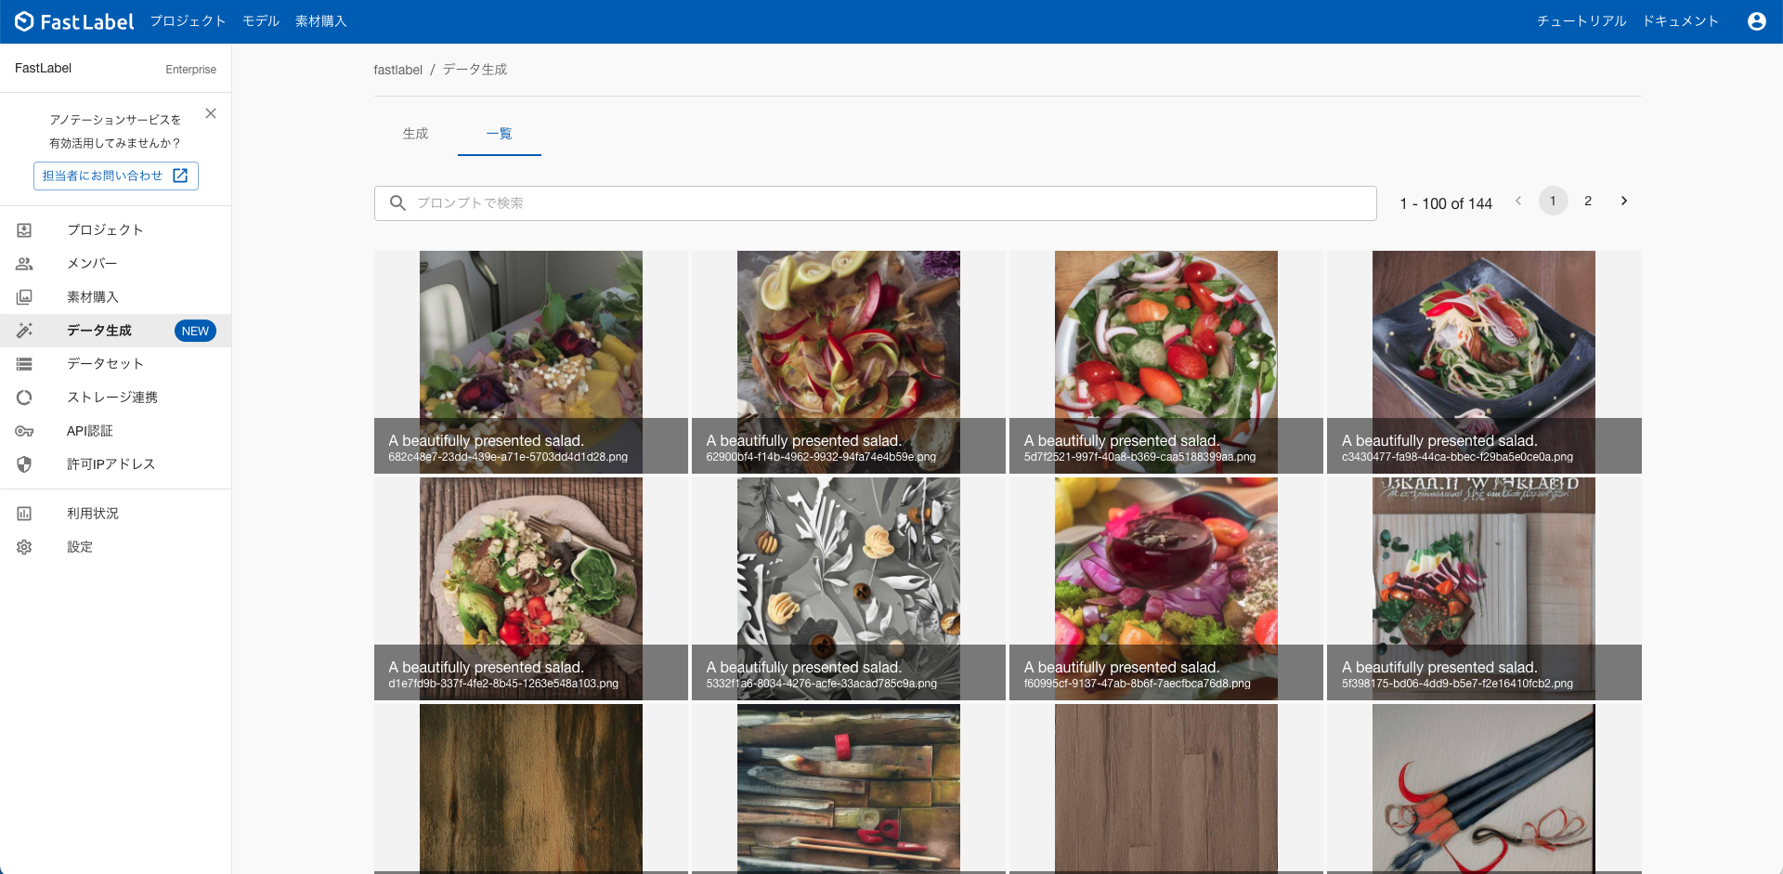
Task: Dismiss the annotation service banner
Action: point(211,113)
